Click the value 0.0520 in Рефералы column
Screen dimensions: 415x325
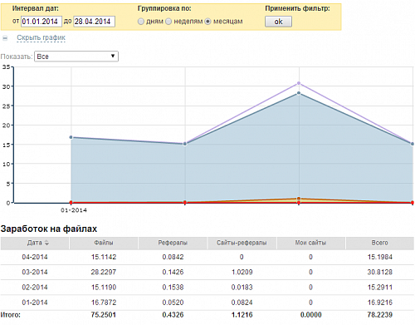point(173,303)
